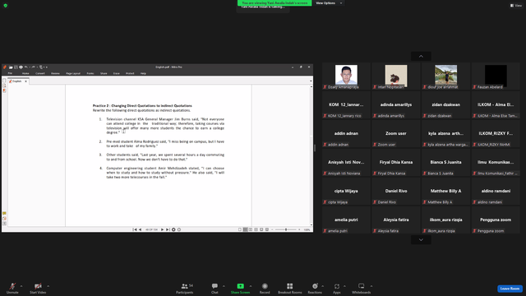Open the Reactions menu
This screenshot has height=296, width=526.
[x=315, y=288]
